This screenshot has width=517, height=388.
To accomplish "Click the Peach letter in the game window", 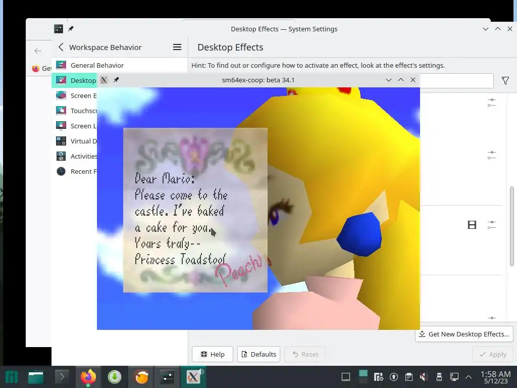I will [195, 210].
